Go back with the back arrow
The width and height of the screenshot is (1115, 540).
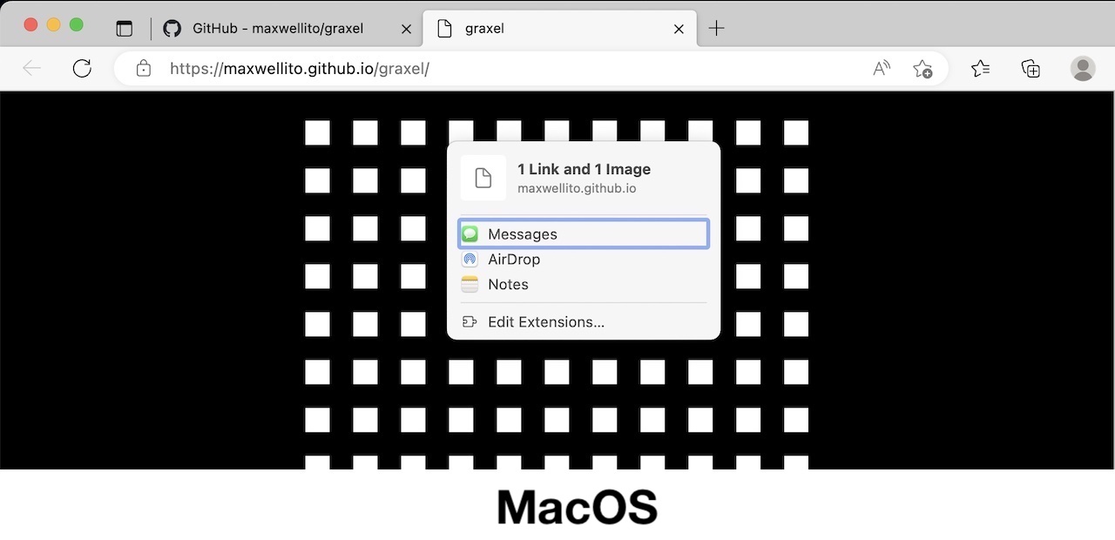point(31,68)
